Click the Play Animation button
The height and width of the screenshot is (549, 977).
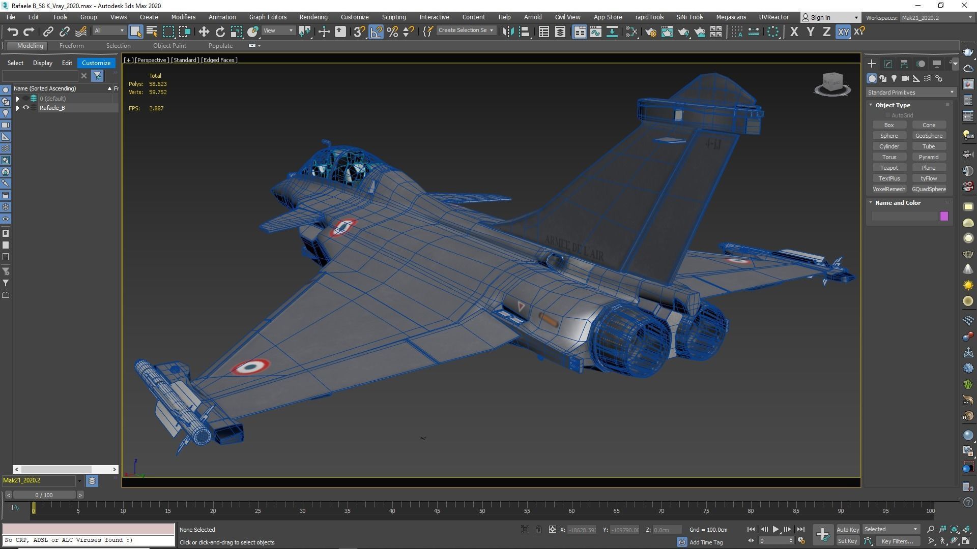775,530
